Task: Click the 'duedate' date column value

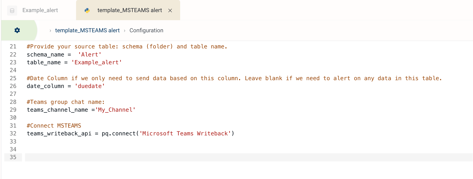Action: pos(90,86)
